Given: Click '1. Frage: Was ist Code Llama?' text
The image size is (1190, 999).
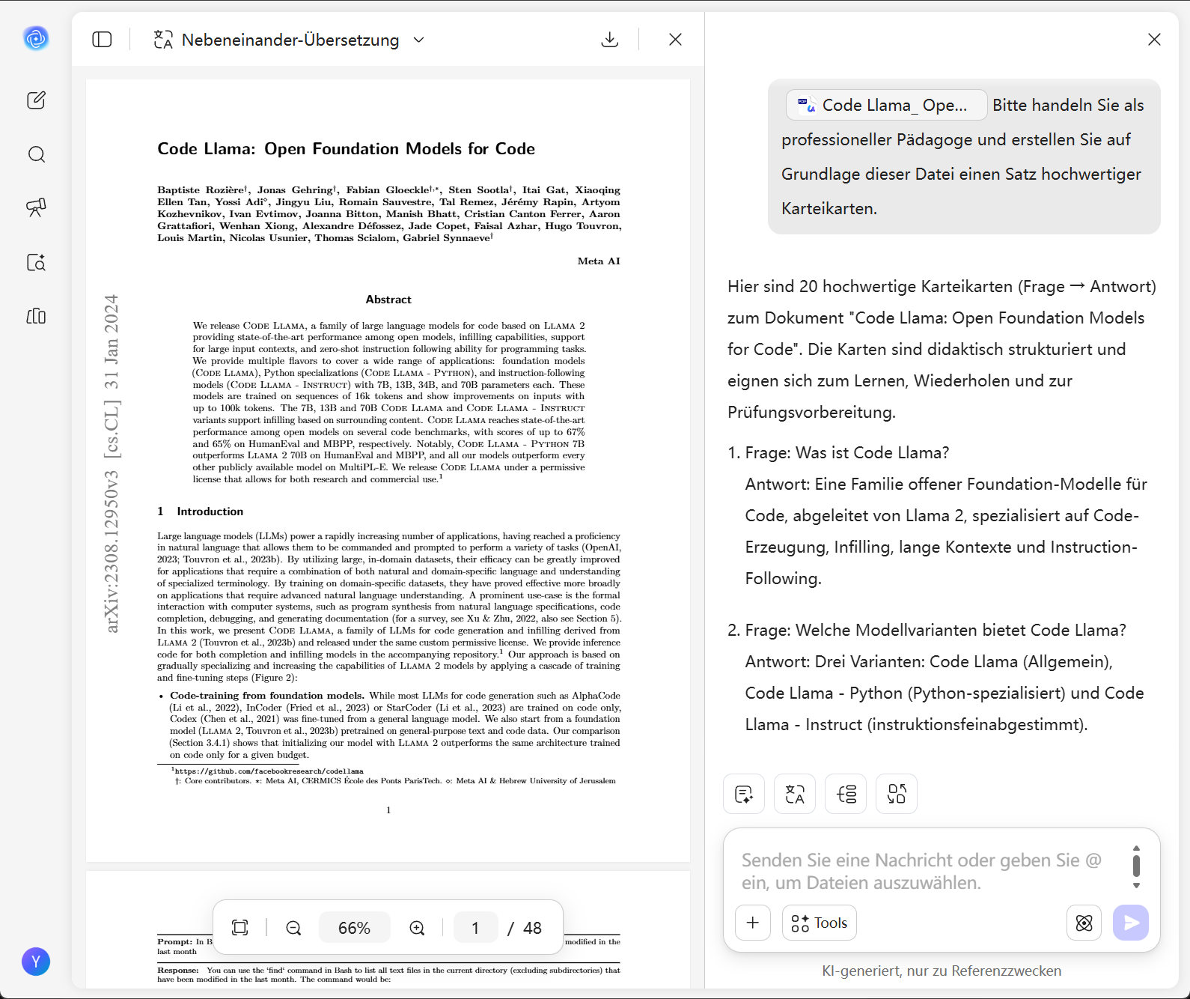Looking at the screenshot, I should (838, 453).
